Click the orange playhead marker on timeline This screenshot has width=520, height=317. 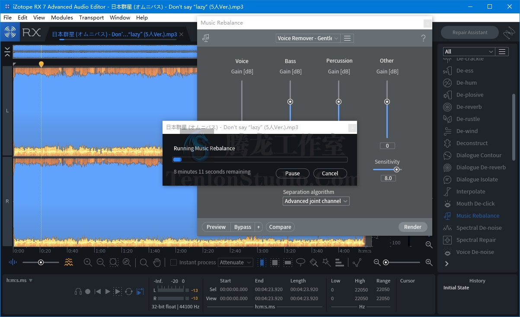(x=41, y=64)
